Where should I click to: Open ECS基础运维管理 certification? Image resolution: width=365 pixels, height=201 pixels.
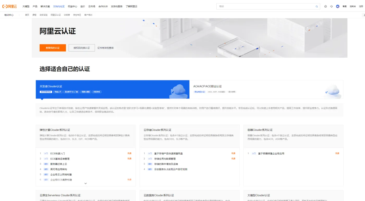tap(60, 159)
